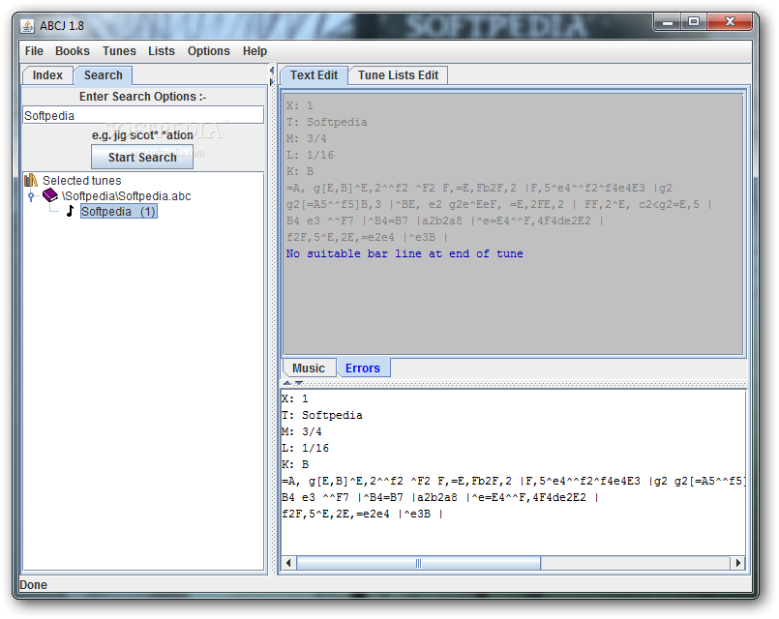Viewport: 779px width, 619px height.
Task: Select the Softpedia (1) tune in tree
Action: point(119,212)
